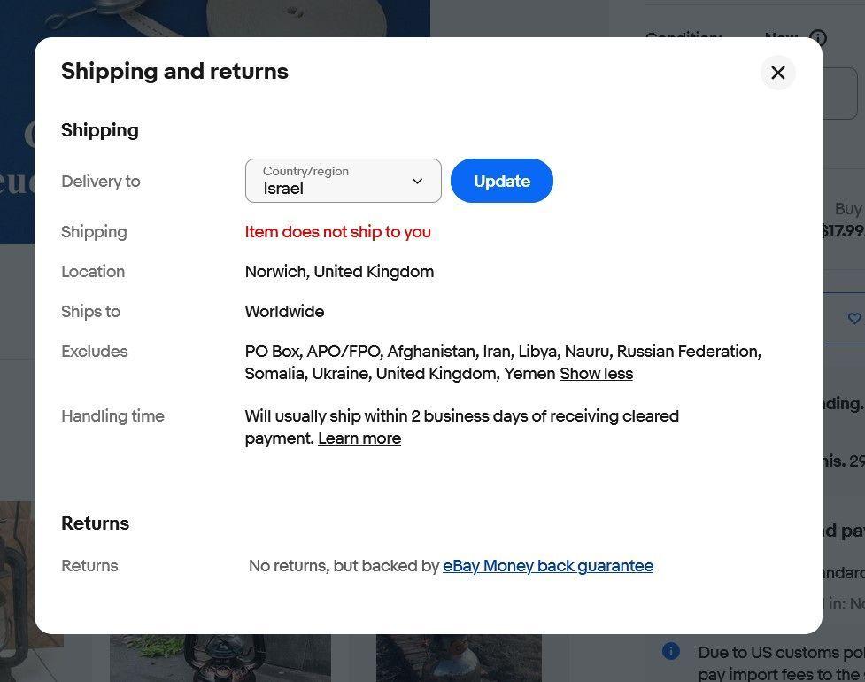Click the heart watchlist icon behind the dialog

(x=854, y=318)
